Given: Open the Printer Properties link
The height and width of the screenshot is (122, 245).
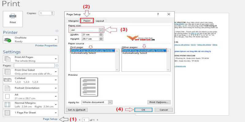Looking at the screenshot, I should [x=46, y=45].
